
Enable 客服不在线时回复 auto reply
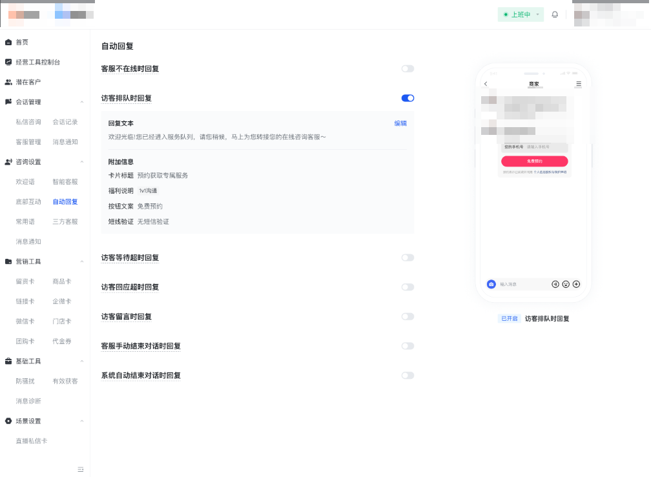pyautogui.click(x=408, y=68)
